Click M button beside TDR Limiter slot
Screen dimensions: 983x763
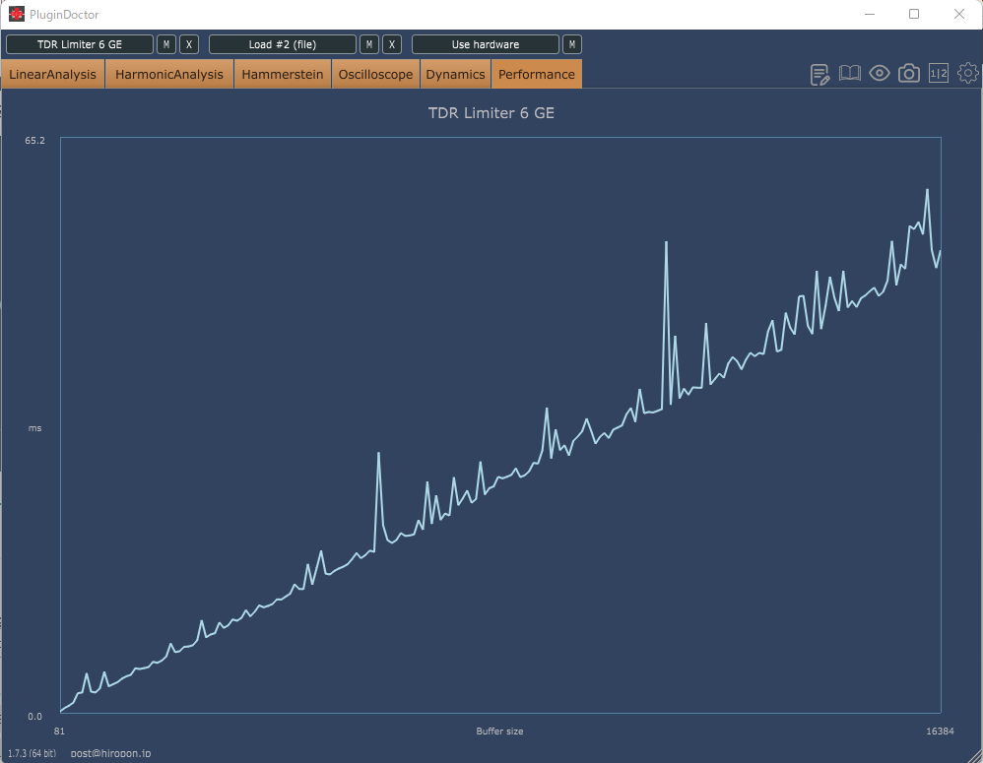[x=166, y=44]
